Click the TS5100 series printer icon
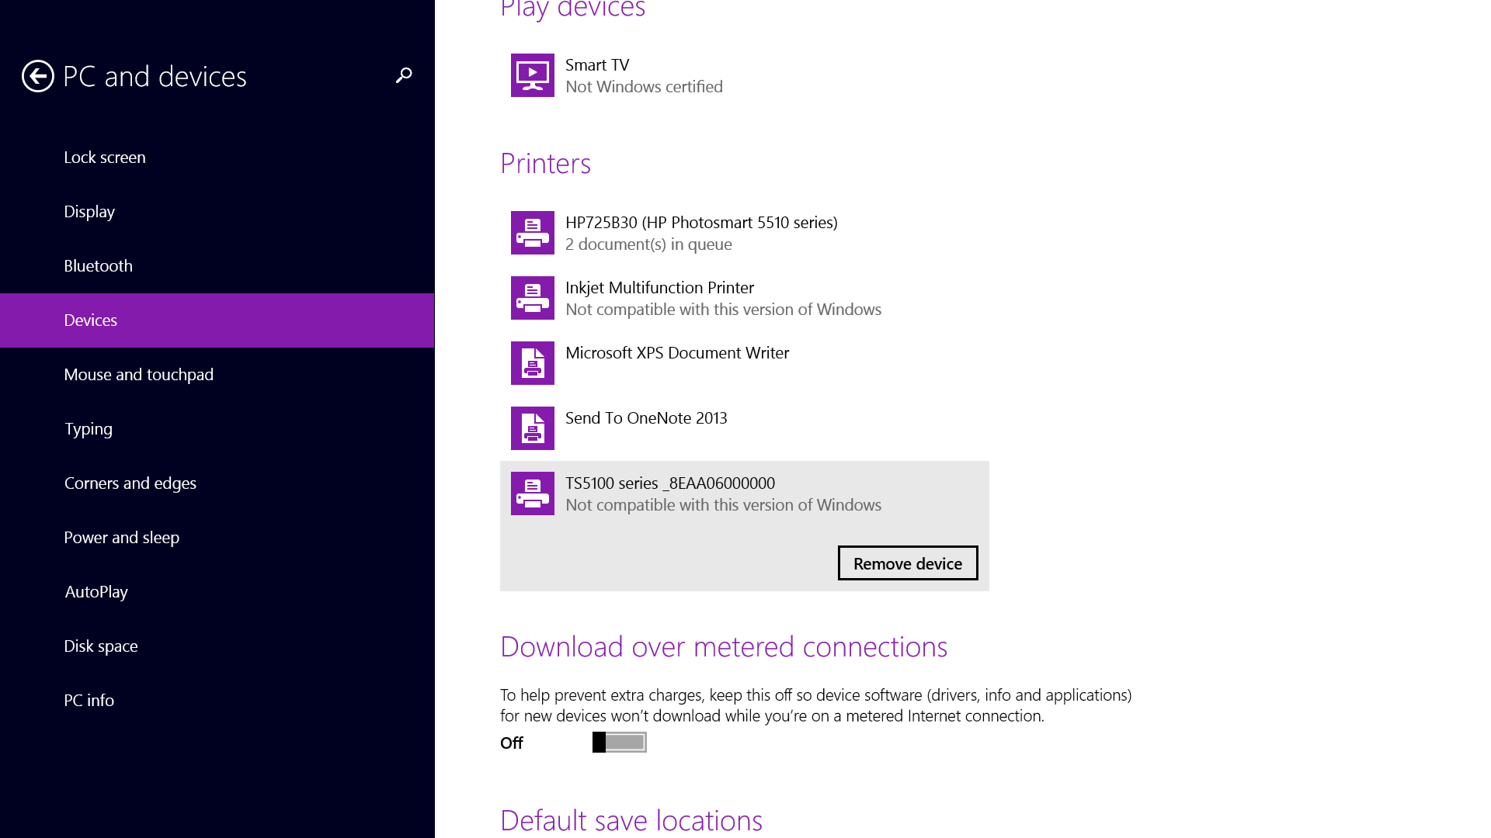 533,493
